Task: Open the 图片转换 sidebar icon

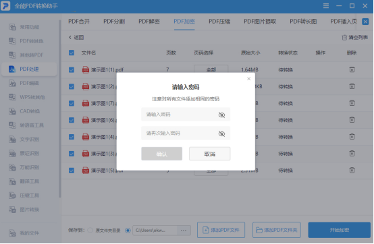Action: [12, 210]
